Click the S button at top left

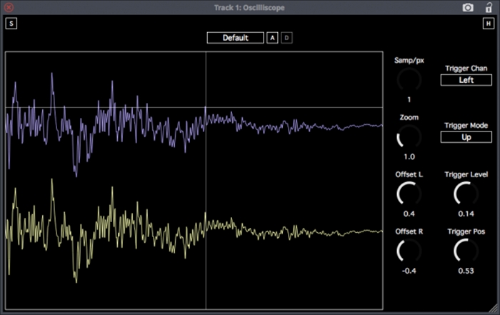[x=11, y=24]
